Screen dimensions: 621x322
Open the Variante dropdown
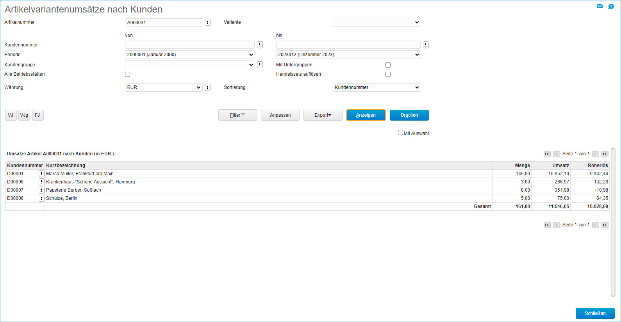377,23
